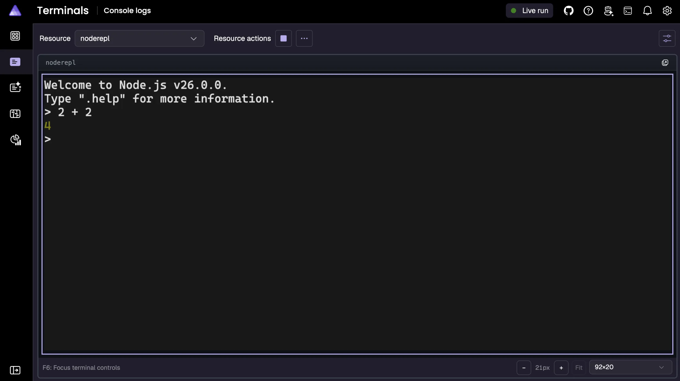
Task: Open the more resource actions menu
Action: tap(304, 38)
